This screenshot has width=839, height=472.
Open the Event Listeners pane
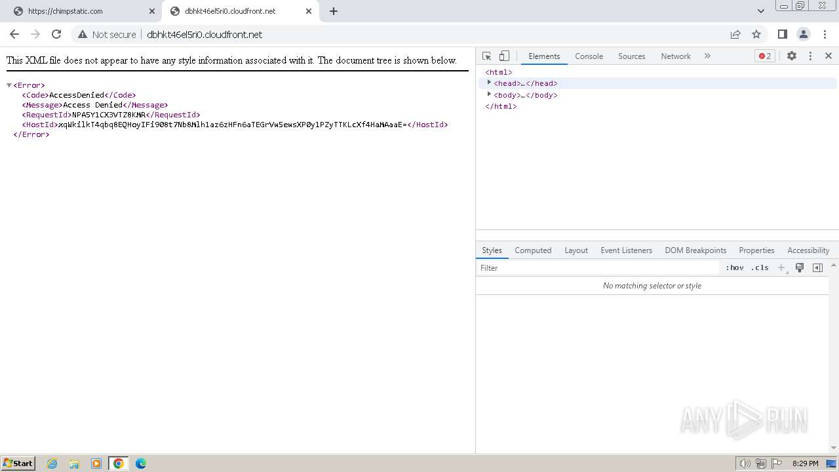(x=627, y=250)
